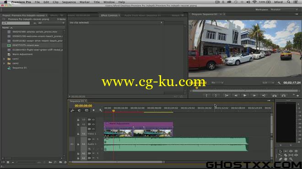Open the Fit zoom level dropdown
The height and width of the screenshot is (169, 302).
217,82
